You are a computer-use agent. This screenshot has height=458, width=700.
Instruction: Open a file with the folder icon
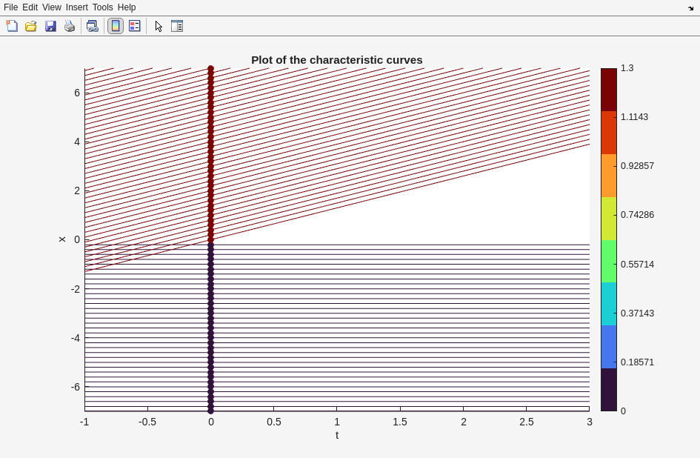tap(31, 26)
